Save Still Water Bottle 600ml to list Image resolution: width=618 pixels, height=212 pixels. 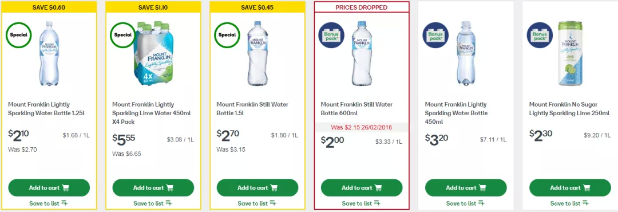coord(362,203)
